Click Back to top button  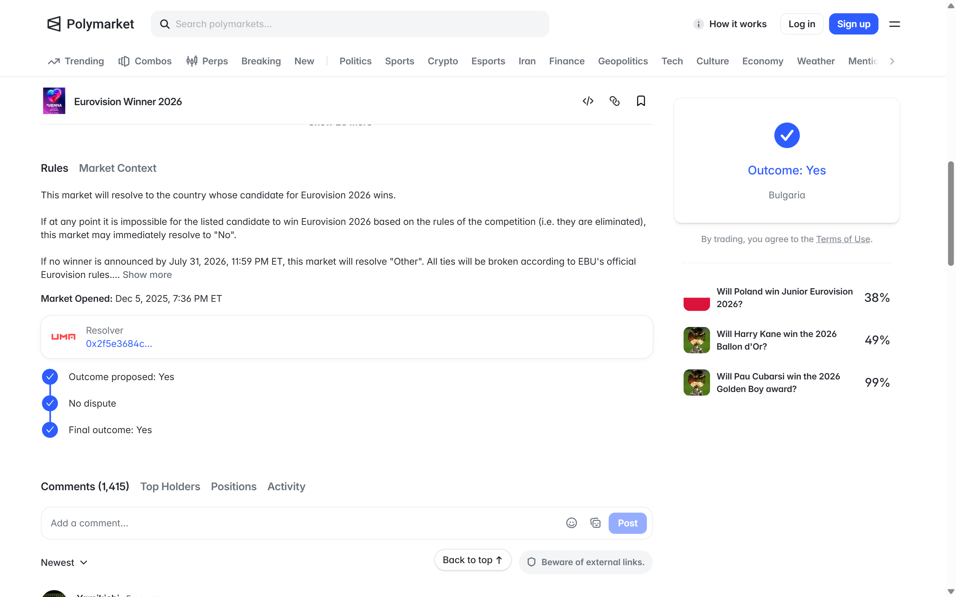472,560
